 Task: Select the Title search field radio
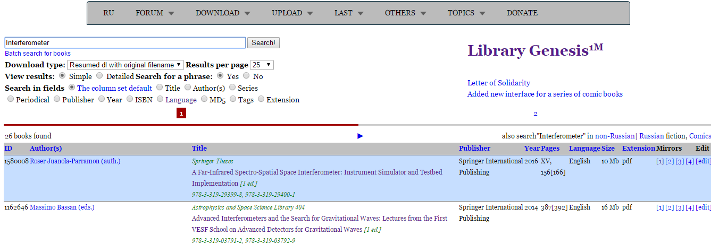coord(160,88)
